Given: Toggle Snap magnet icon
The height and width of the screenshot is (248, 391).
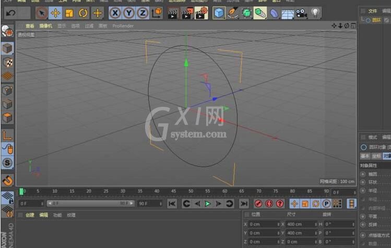Looking at the screenshot, I should (x=7, y=180).
